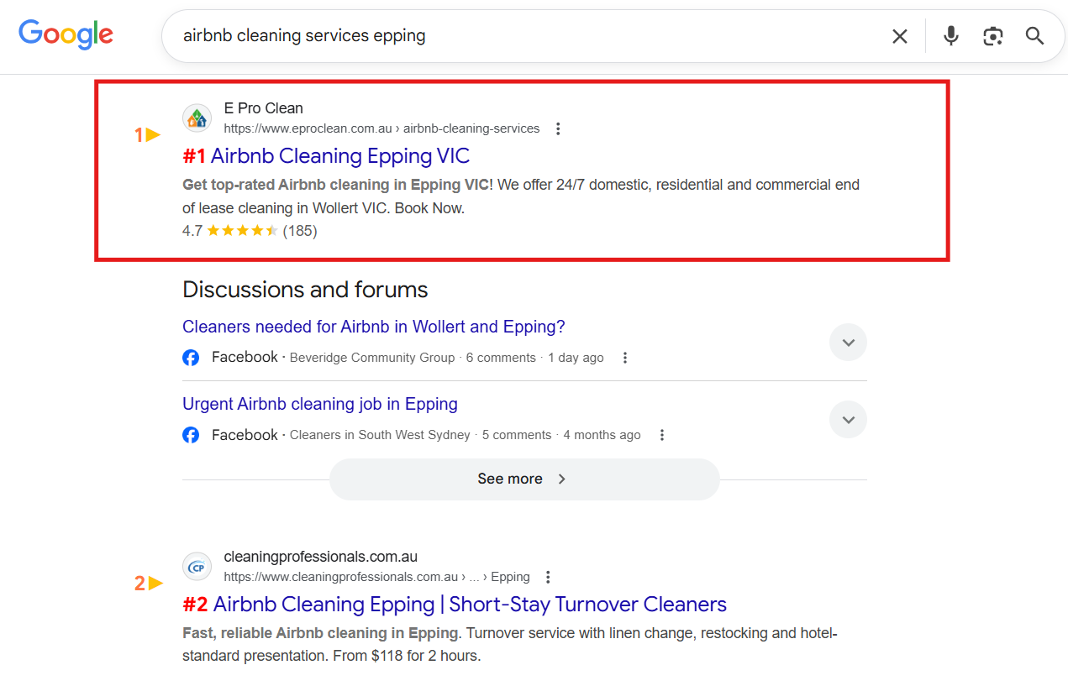The image size is (1068, 686).
Task: Open Short-Stay Turnover Cleaners result link
Action: pos(470,605)
